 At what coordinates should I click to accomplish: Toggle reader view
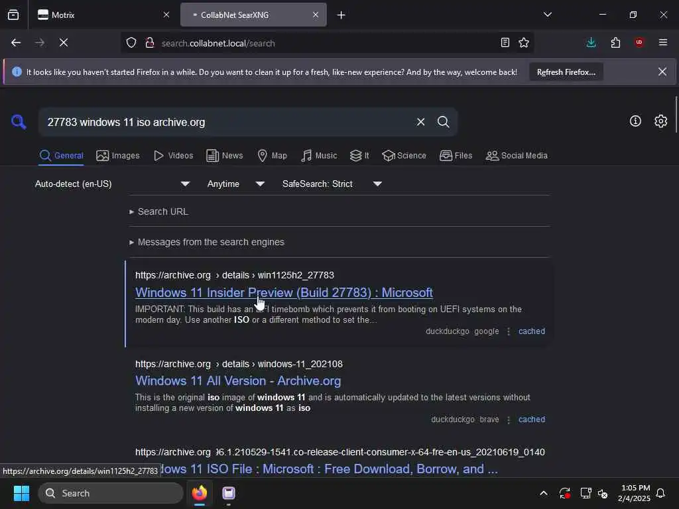click(x=505, y=42)
